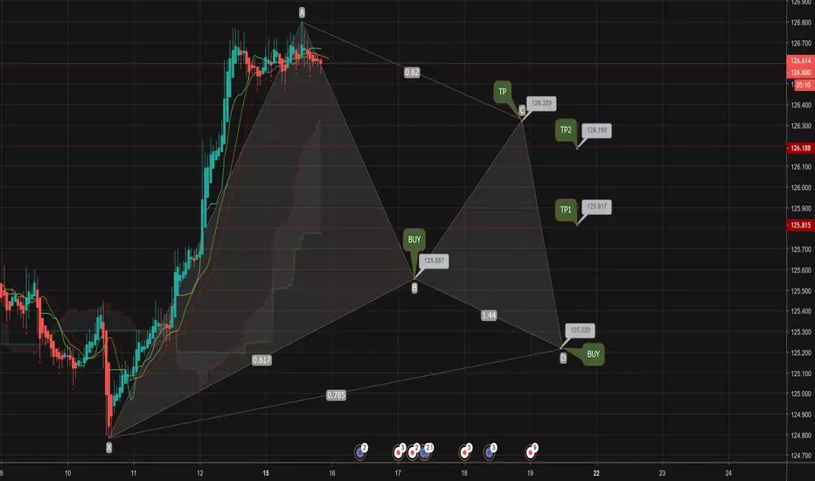815x481 pixels.
Task: Select pattern point A marker
Action: coord(302,12)
